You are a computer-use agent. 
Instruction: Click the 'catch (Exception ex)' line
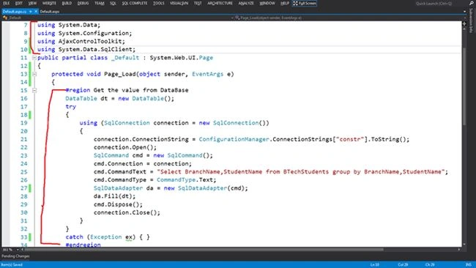108,237
